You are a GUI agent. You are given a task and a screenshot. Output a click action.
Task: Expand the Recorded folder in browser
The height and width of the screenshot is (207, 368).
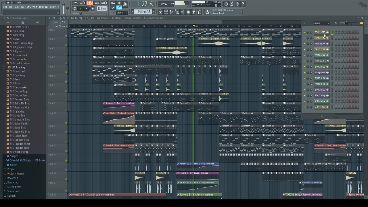(x=13, y=178)
